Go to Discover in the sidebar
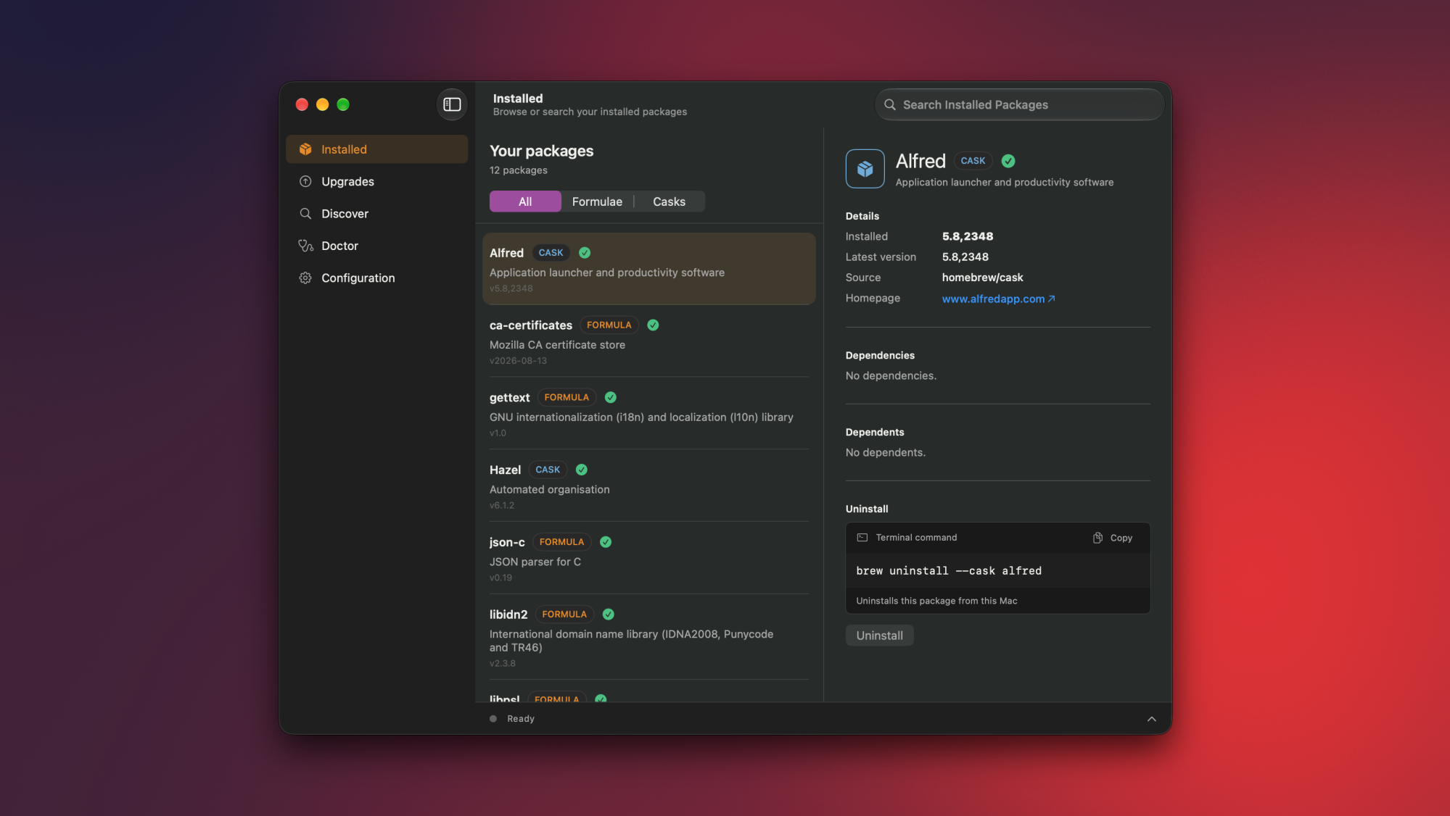The width and height of the screenshot is (1450, 816). point(376,214)
